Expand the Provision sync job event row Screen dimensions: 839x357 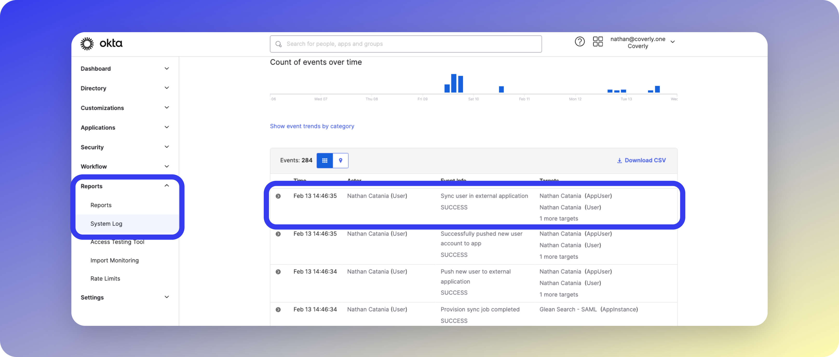tap(278, 310)
